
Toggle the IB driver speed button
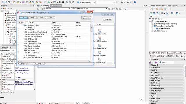coord(24,18)
